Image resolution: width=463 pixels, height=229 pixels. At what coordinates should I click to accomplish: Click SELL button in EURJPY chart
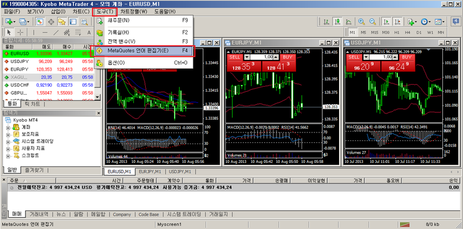pos(235,57)
